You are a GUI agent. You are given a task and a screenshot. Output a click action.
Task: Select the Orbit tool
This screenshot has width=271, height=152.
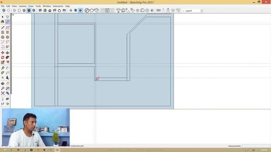click(3, 84)
